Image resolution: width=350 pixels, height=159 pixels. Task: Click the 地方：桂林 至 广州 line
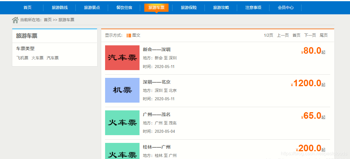coord(160,155)
